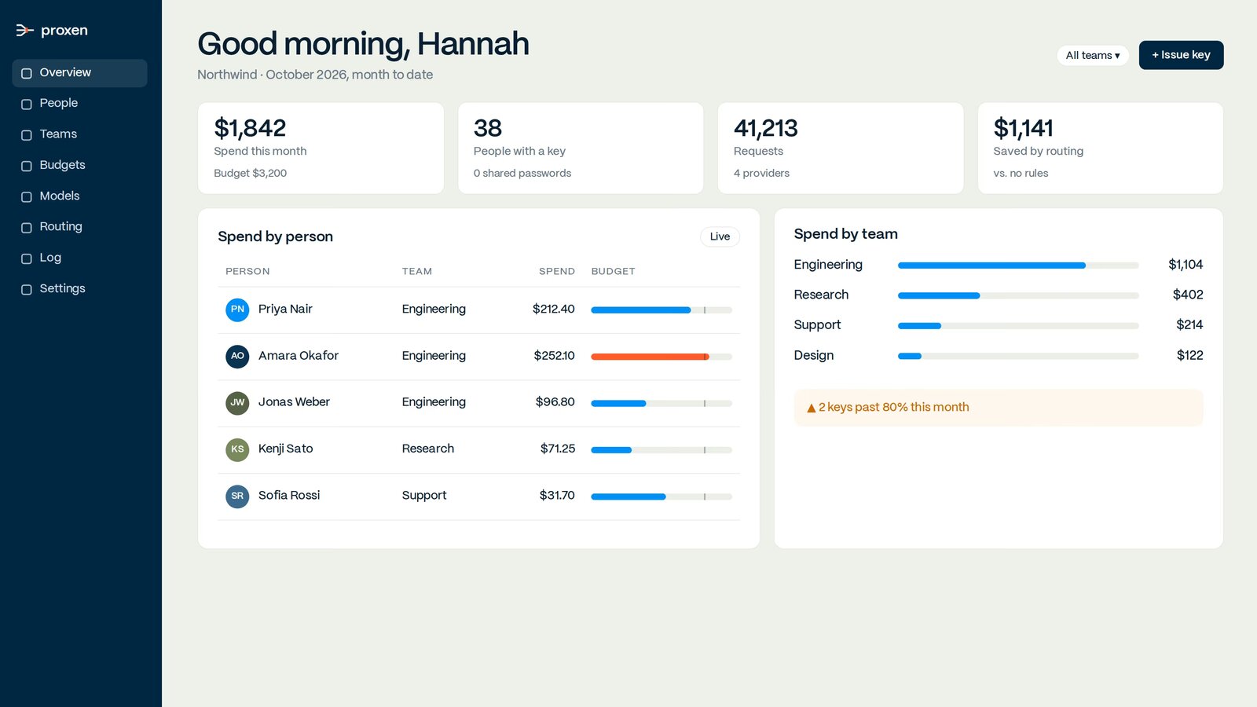Click Sofia Rossi's budget progress bar
The width and height of the screenshot is (1257, 707).
(x=661, y=496)
